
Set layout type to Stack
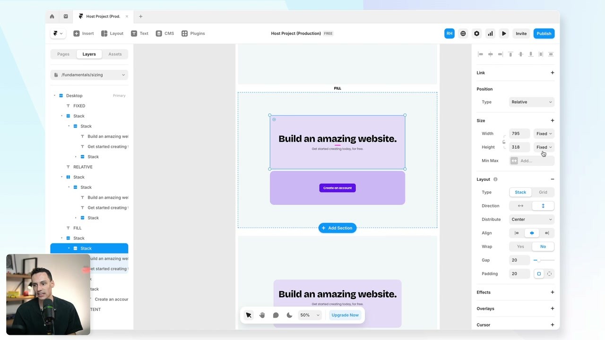[520, 192]
